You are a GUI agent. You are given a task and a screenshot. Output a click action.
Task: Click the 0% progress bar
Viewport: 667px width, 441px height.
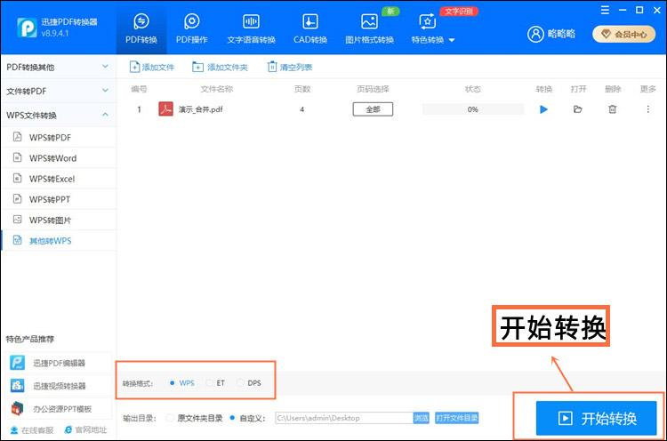click(x=473, y=109)
